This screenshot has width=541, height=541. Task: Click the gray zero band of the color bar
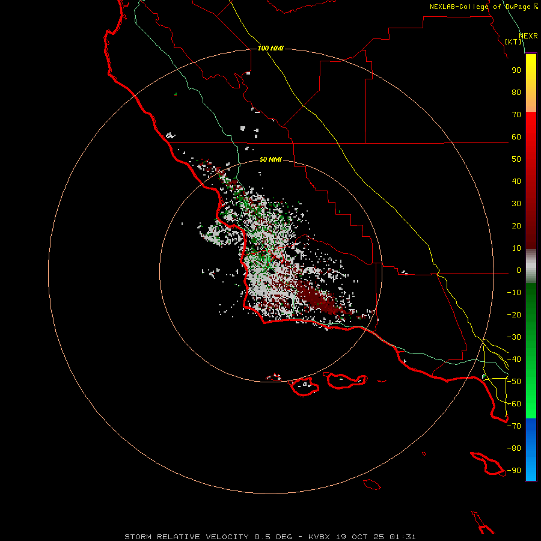point(531,266)
